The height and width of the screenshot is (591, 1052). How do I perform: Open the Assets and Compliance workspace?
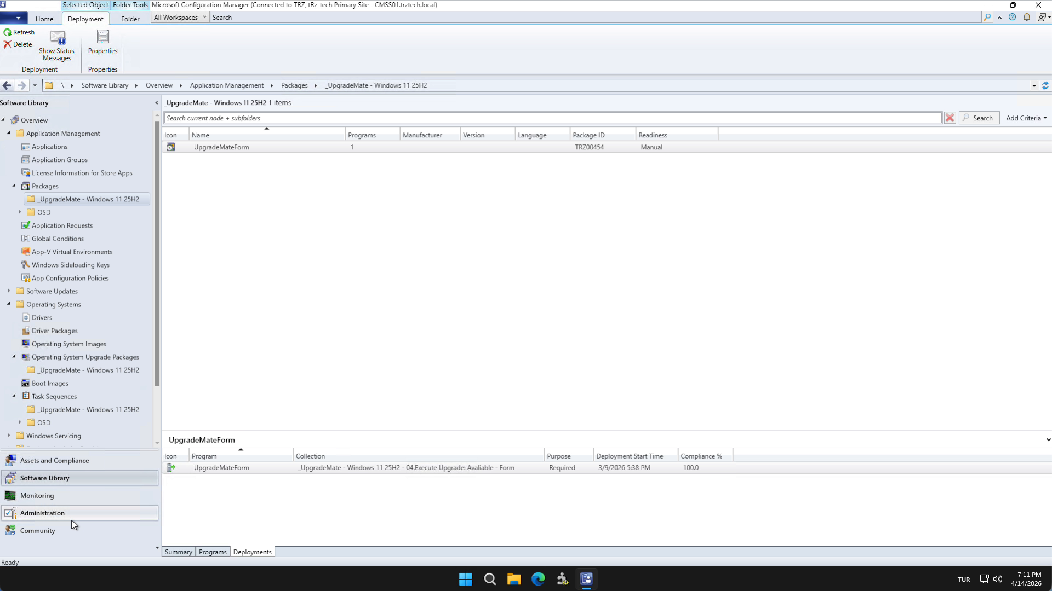coord(79,461)
